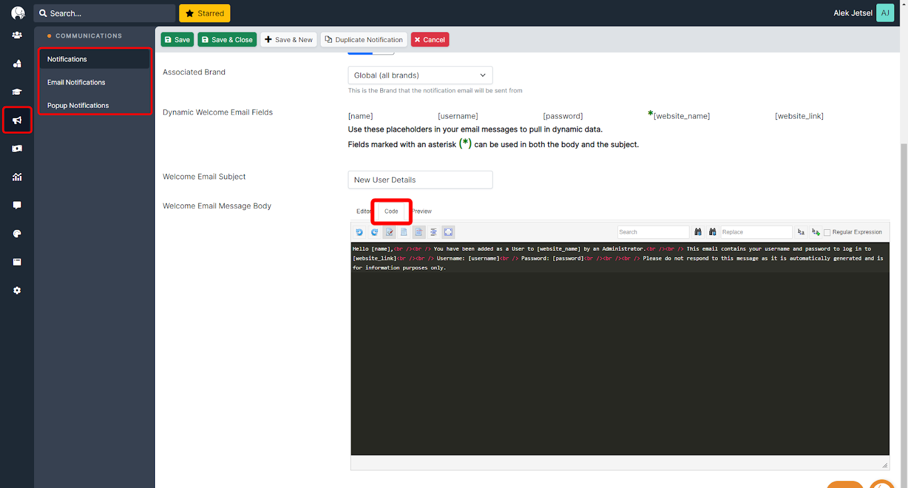The image size is (908, 488).
Task: Enable the Regular Expression checkbox
Action: [827, 233]
